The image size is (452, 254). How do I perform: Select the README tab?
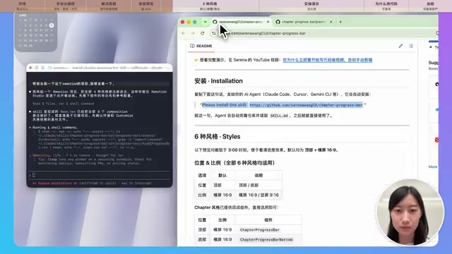pyautogui.click(x=201, y=46)
